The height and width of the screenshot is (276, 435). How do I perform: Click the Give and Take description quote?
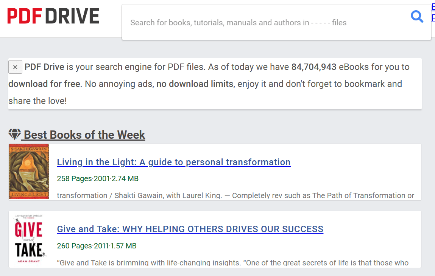pyautogui.click(x=232, y=262)
